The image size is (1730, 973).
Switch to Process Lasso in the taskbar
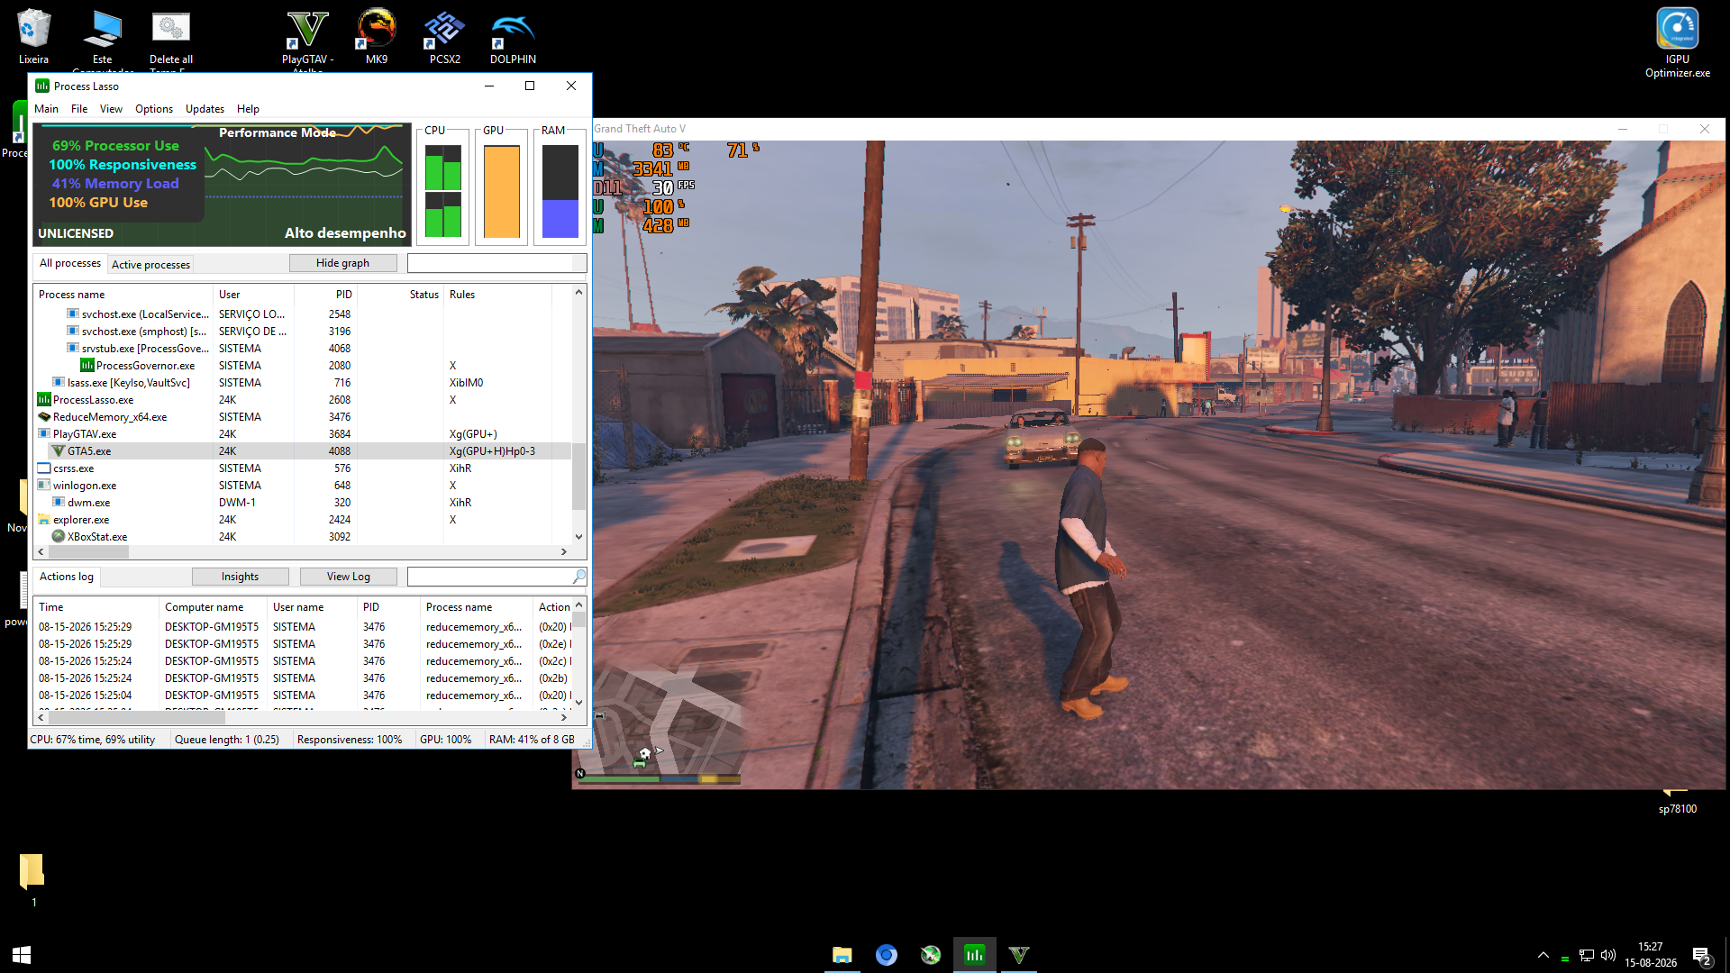pos(975,955)
